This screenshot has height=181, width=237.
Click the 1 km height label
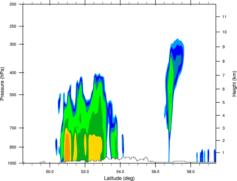click(224, 153)
